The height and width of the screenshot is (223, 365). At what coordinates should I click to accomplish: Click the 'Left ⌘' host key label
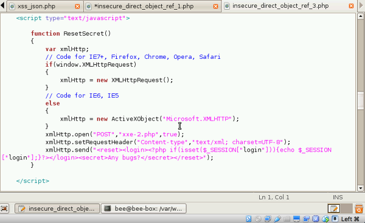click(x=350, y=219)
